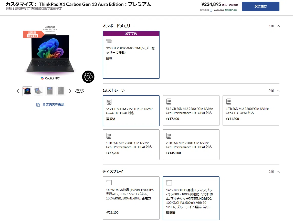Click the memory chip icon in the 32 GB card
Viewport: 293px width, 221px height.
(109, 41)
